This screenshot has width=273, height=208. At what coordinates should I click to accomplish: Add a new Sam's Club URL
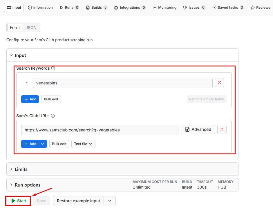click(x=30, y=144)
